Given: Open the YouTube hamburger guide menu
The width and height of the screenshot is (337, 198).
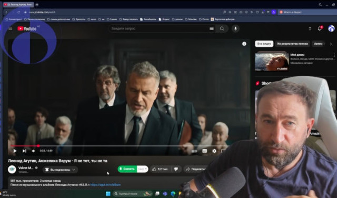Looking at the screenshot, I should pos(11,28).
